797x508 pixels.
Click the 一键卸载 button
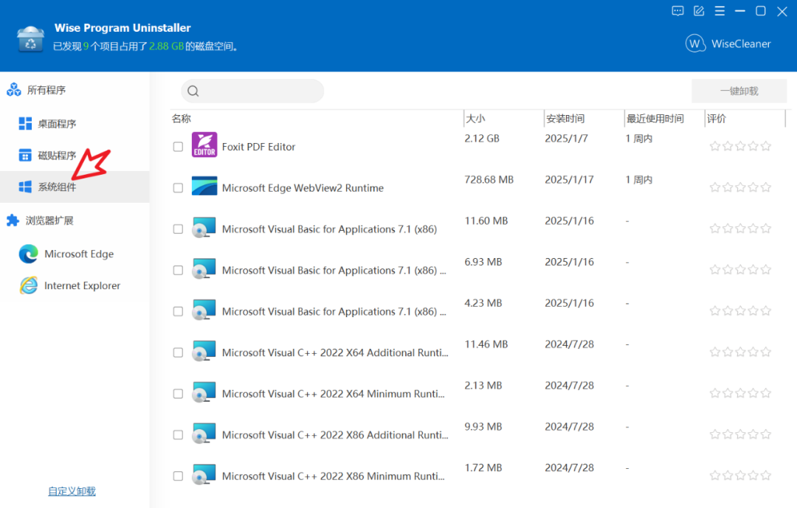(739, 91)
